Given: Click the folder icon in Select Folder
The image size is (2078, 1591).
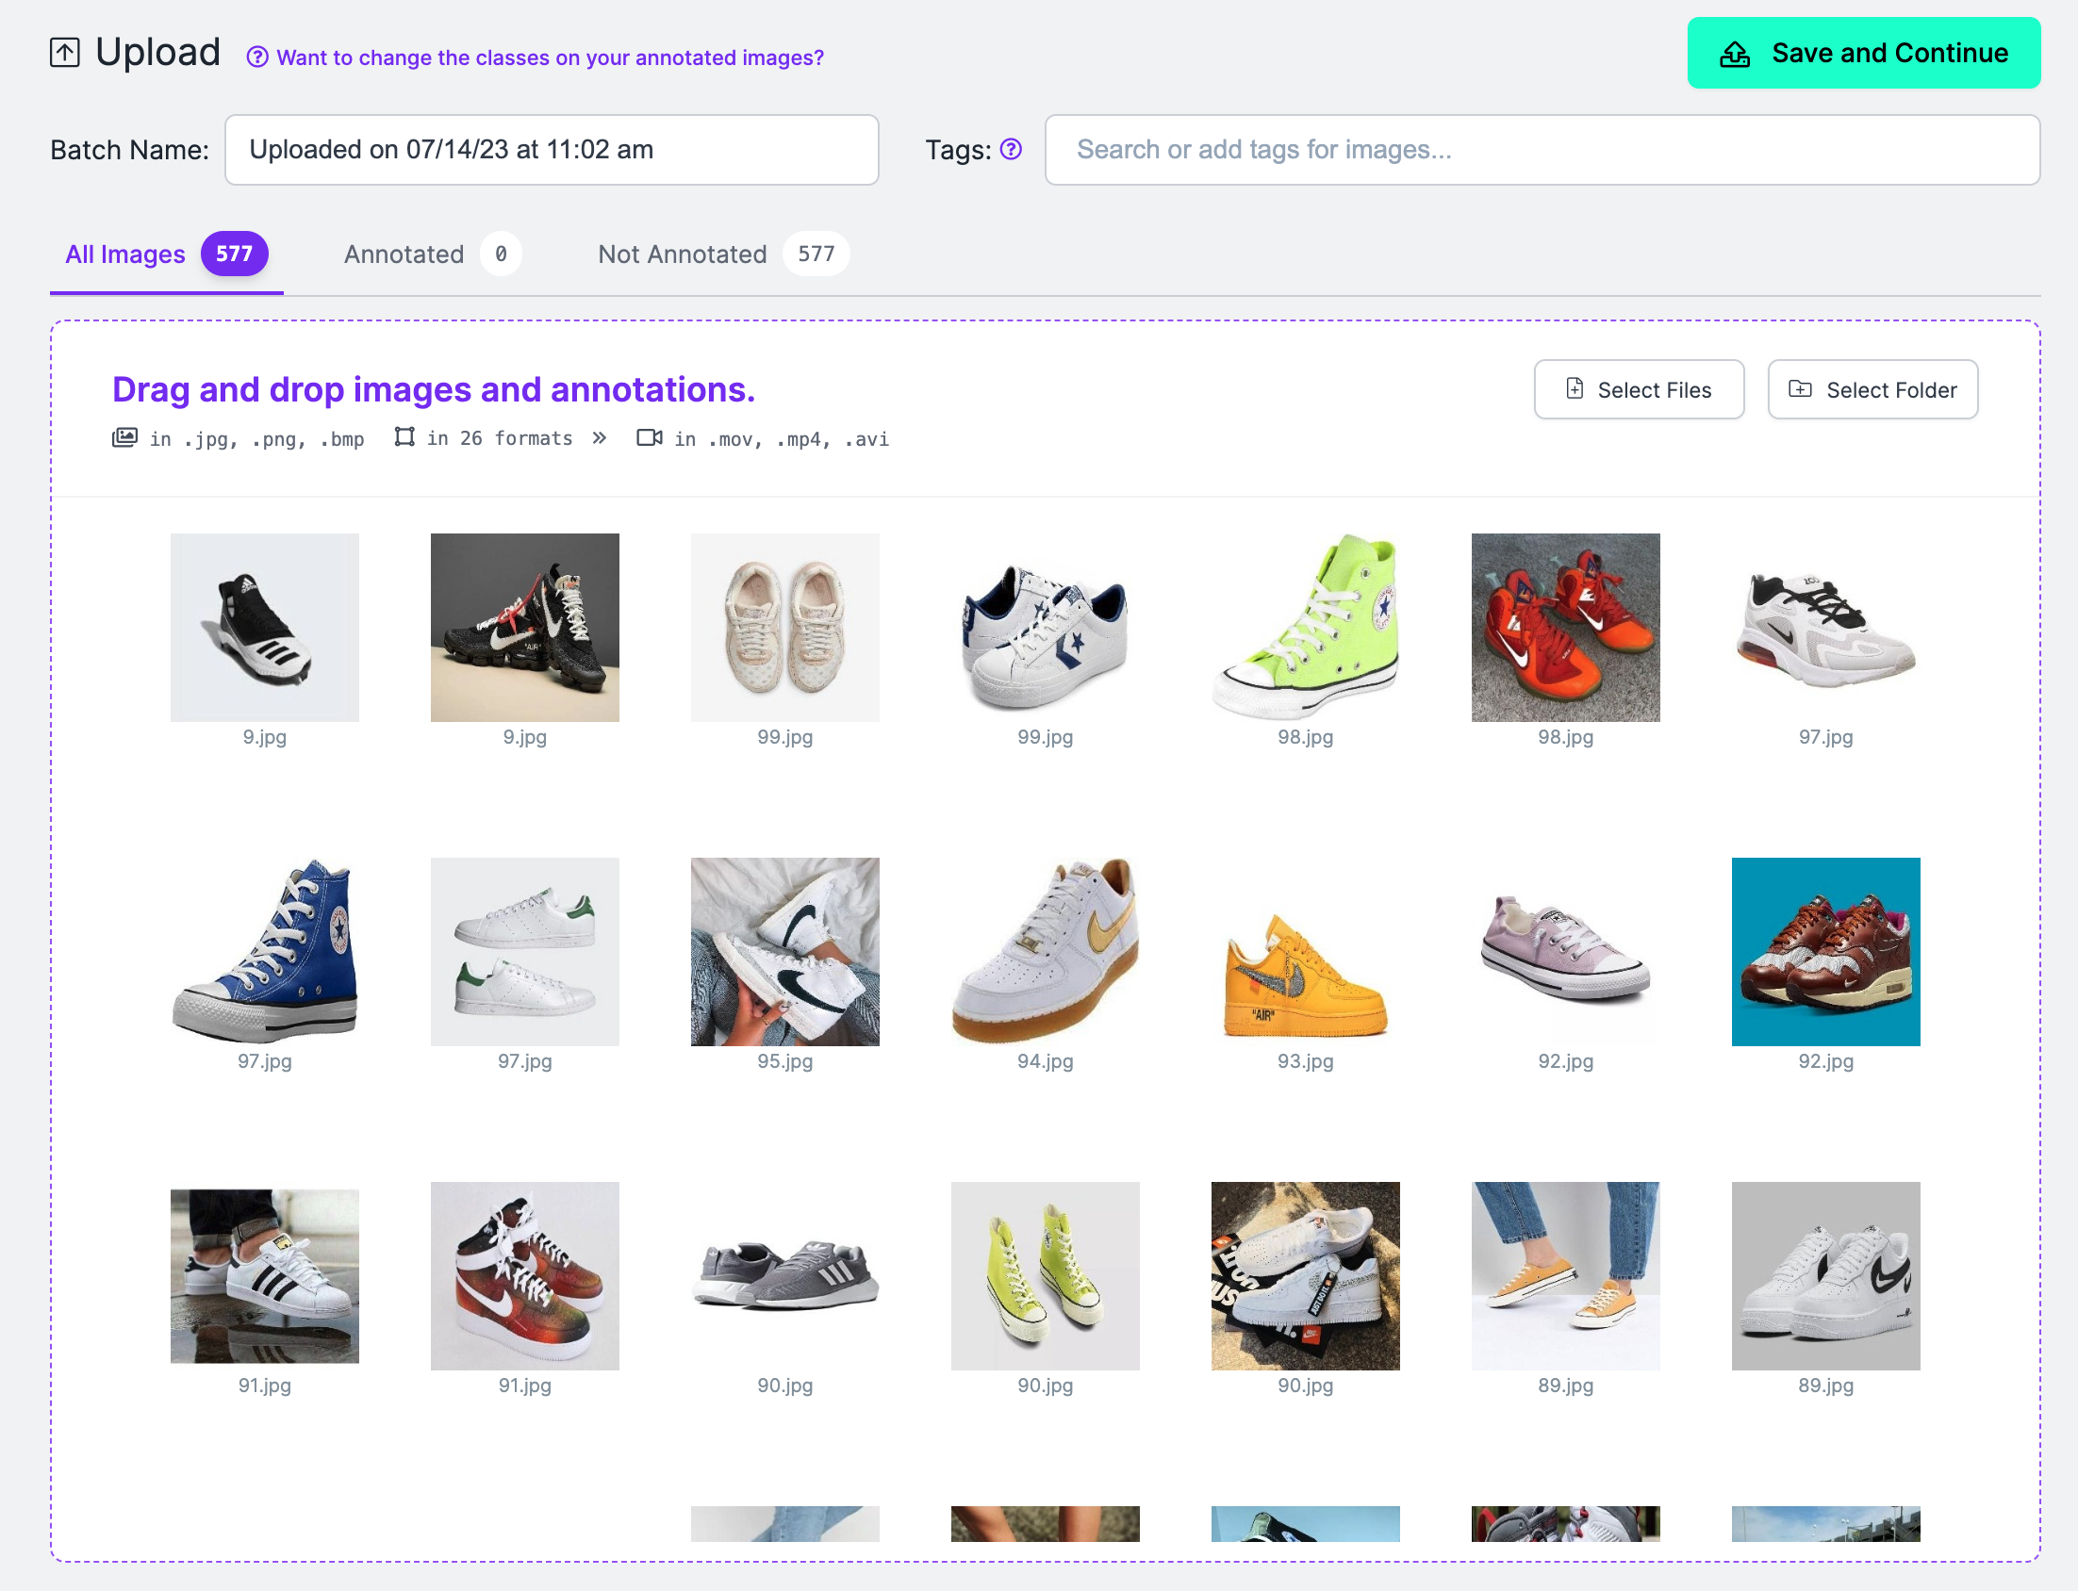Looking at the screenshot, I should coord(1800,389).
